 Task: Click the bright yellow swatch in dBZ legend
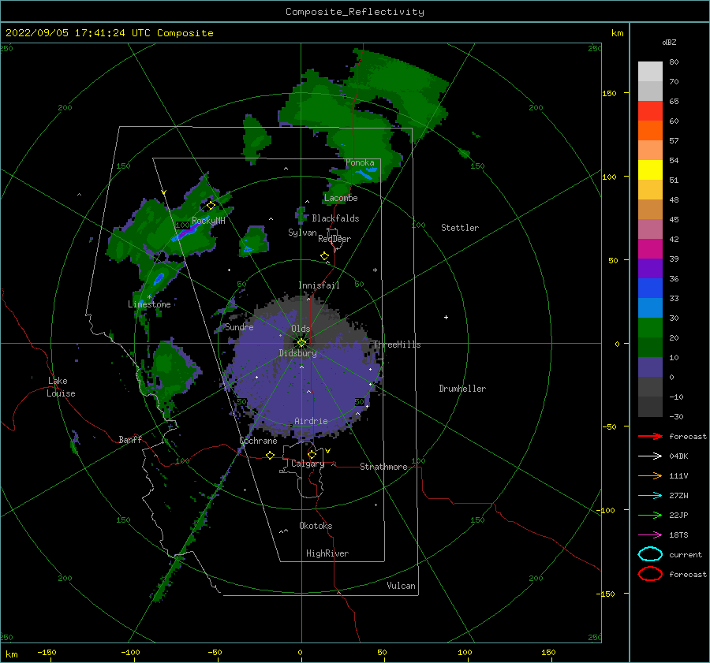pyautogui.click(x=650, y=170)
